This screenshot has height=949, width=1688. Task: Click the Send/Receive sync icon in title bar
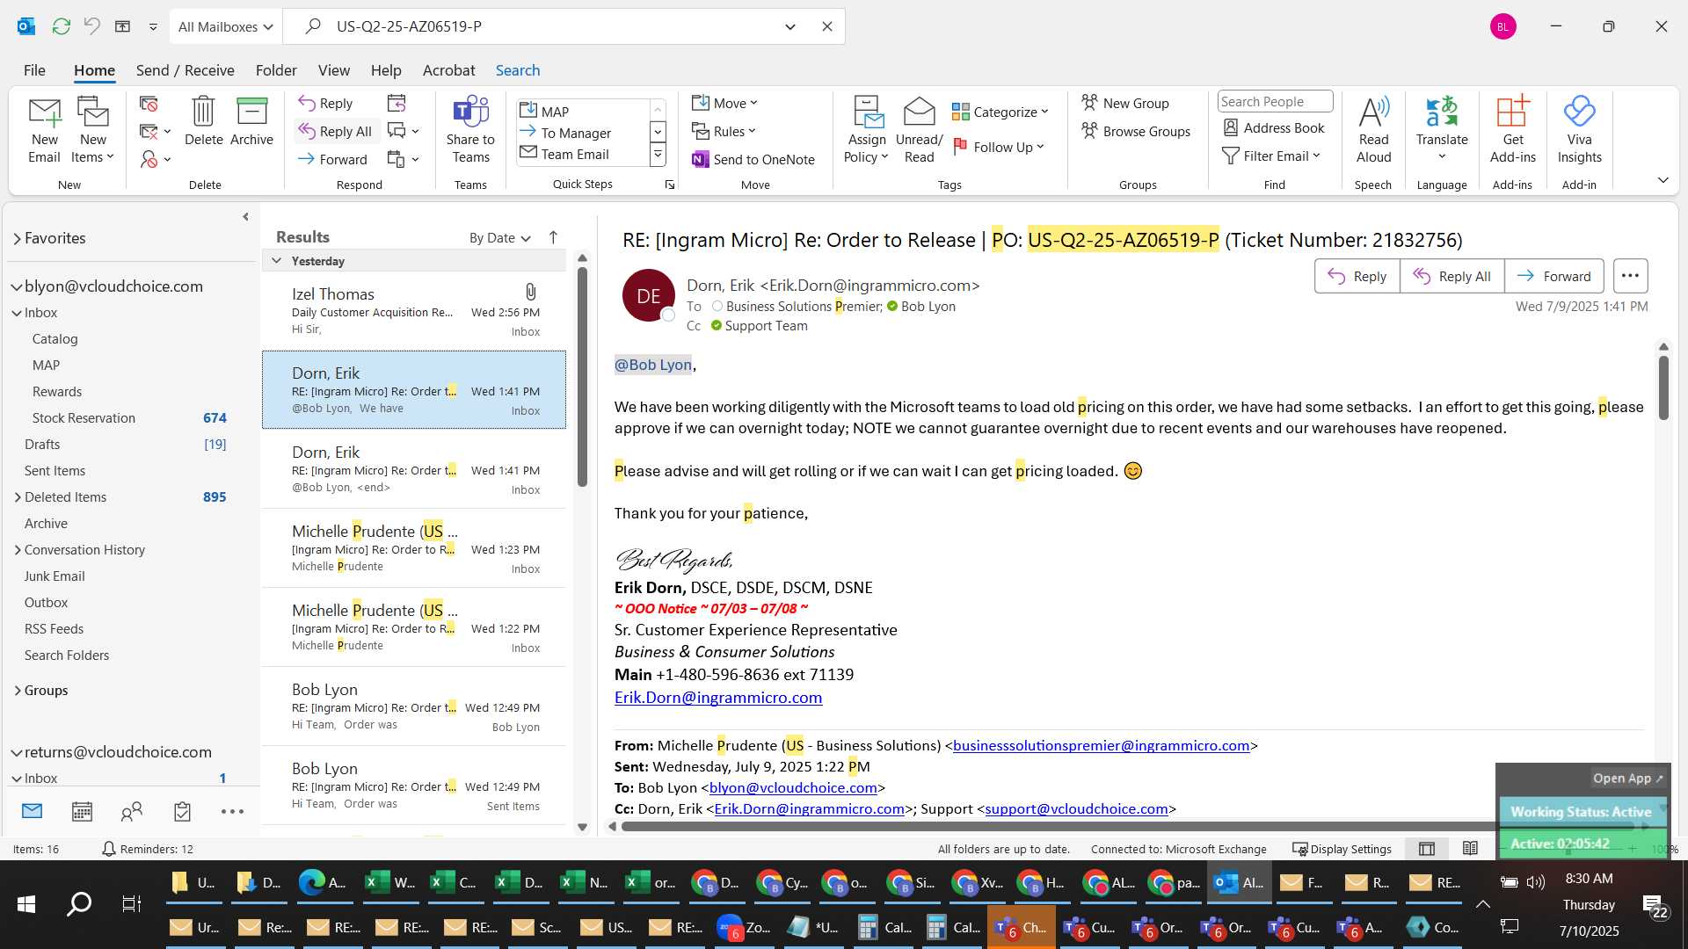[61, 26]
